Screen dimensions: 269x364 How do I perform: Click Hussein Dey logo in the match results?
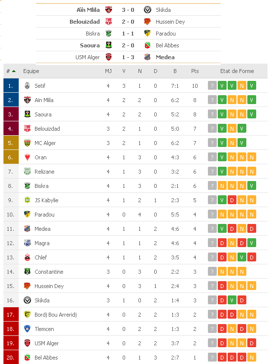click(x=147, y=22)
